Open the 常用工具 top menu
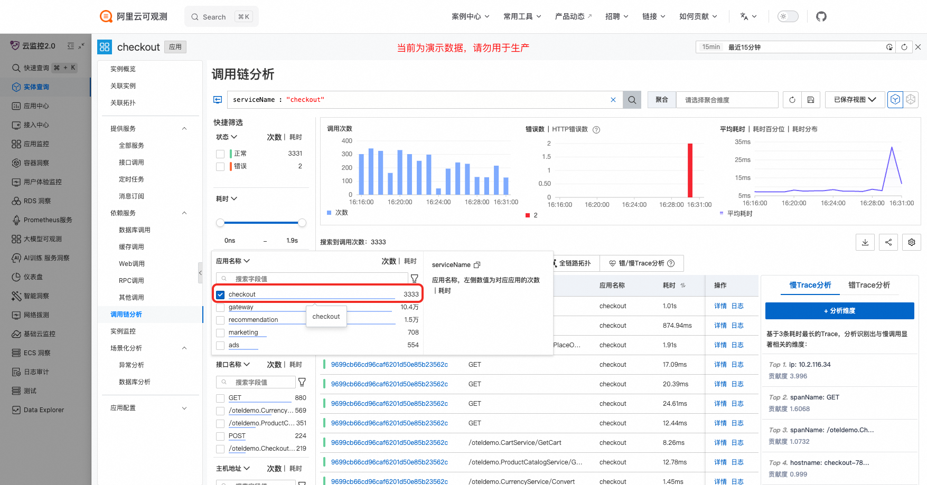This screenshot has width=927, height=485. pyautogui.click(x=522, y=16)
